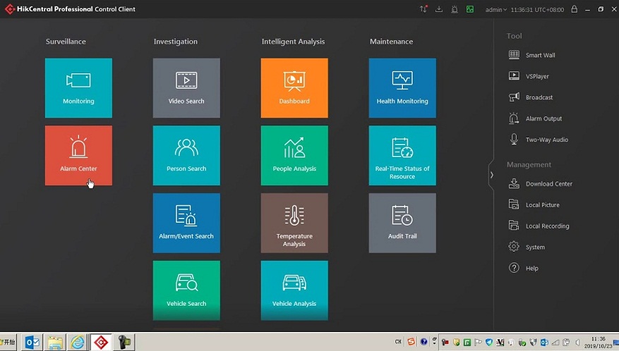This screenshot has width=619, height=351.
Task: Launch VSPlayer tool
Action: pyautogui.click(x=529, y=76)
